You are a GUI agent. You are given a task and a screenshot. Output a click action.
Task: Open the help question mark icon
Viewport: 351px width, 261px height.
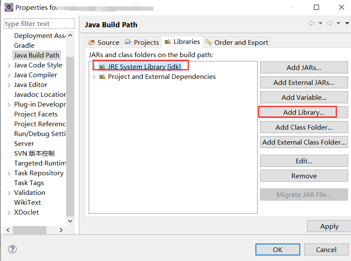pyautogui.click(x=12, y=249)
